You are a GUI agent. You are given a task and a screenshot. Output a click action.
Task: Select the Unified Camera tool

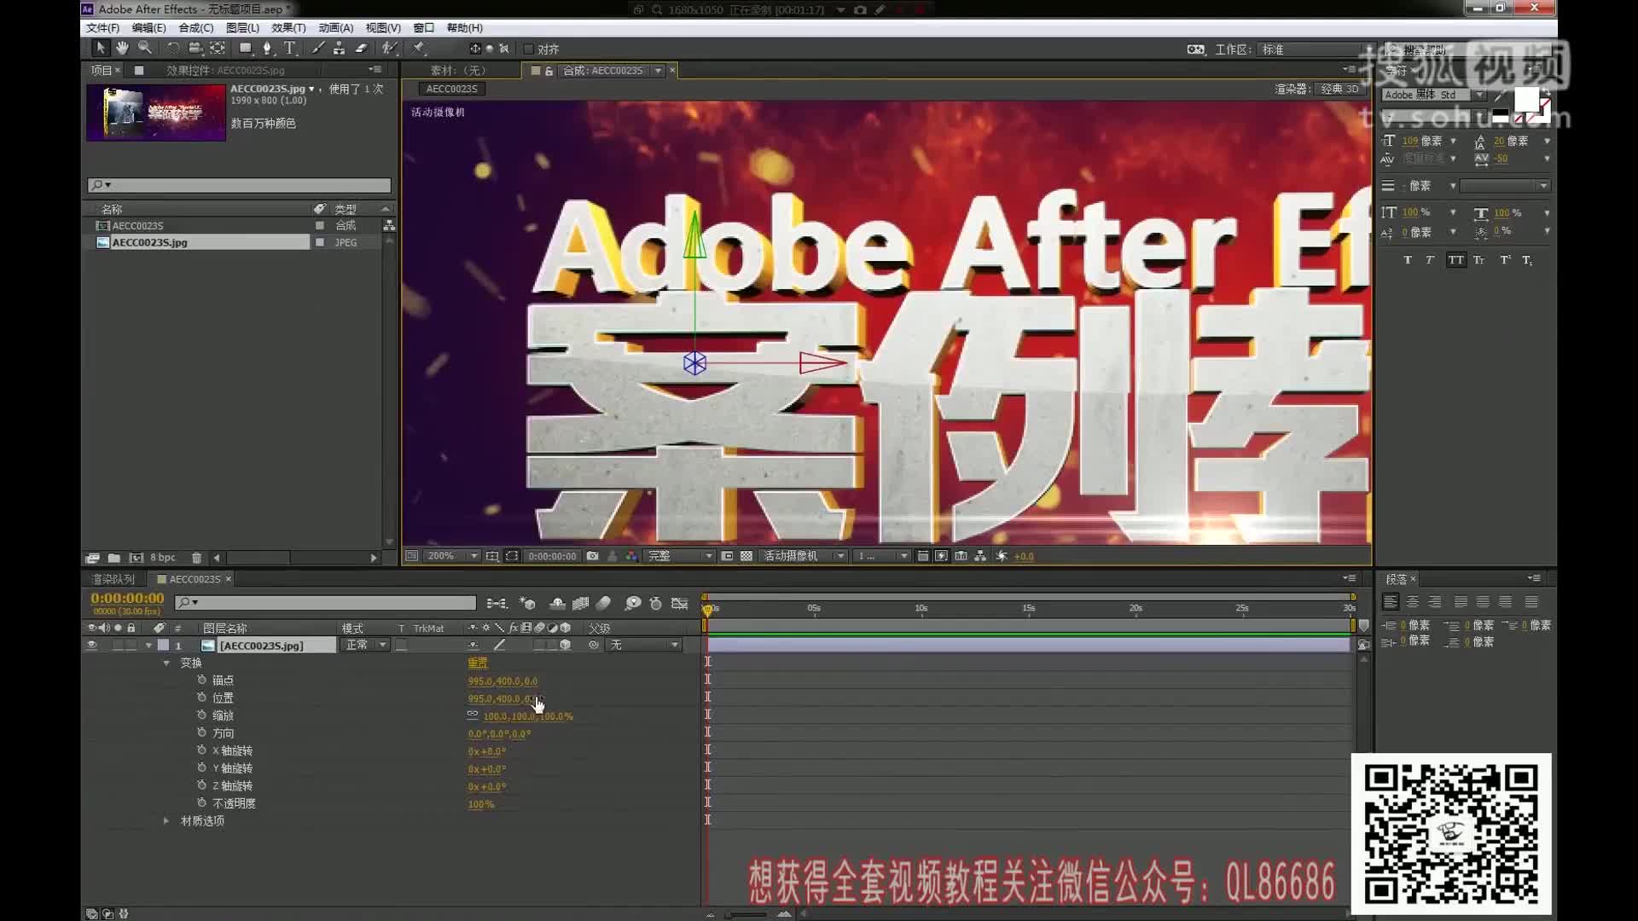pos(195,49)
